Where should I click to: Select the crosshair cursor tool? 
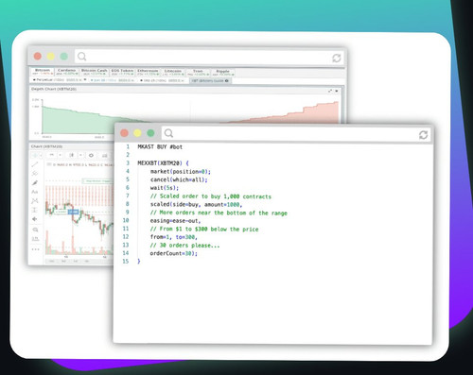point(35,155)
